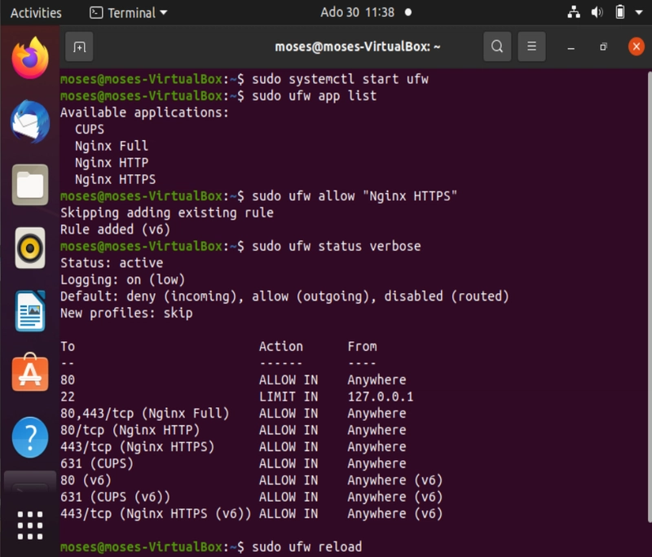This screenshot has width=652, height=557.
Task: Click '443/tcp (Nginx HTTPS (v6))' rule
Action: coord(156,514)
